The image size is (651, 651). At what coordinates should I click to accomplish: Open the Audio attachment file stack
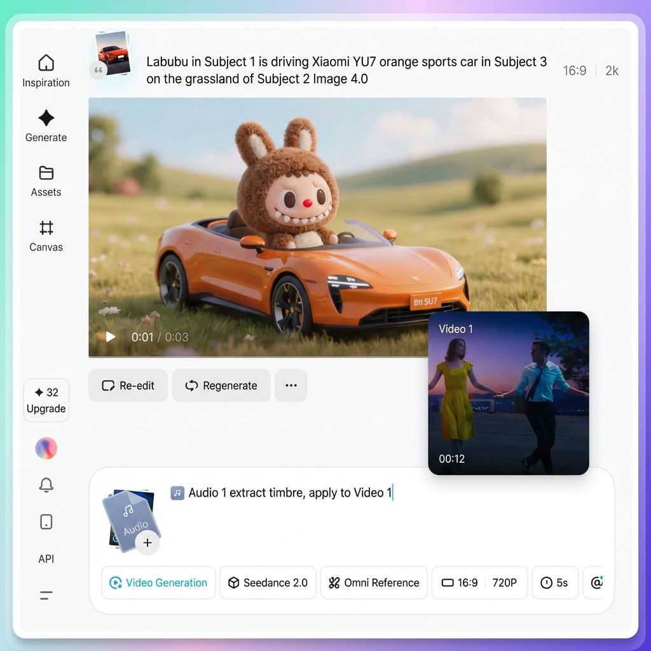(x=130, y=520)
